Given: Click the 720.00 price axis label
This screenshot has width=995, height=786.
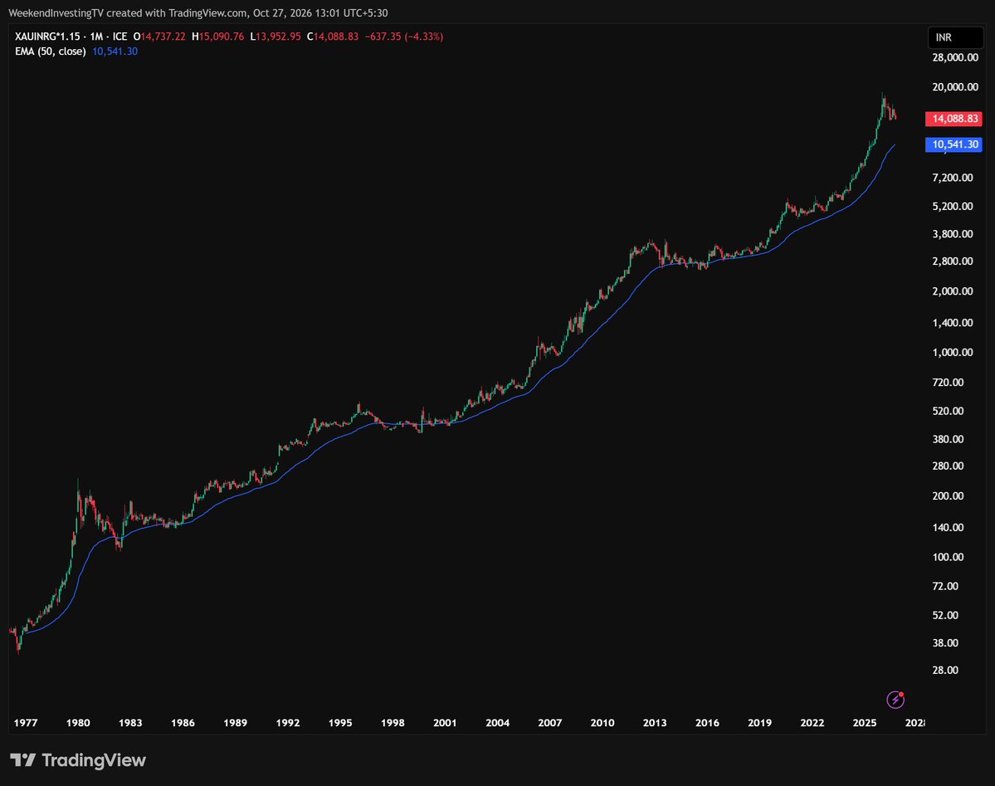Looking at the screenshot, I should [x=948, y=382].
